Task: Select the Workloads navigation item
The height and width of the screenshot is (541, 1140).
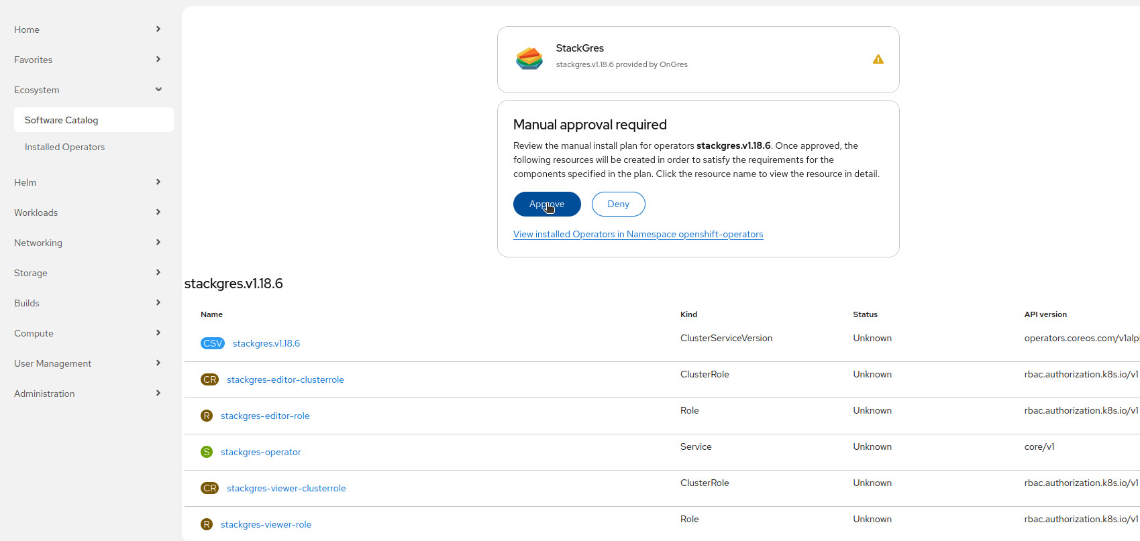Action: point(36,213)
